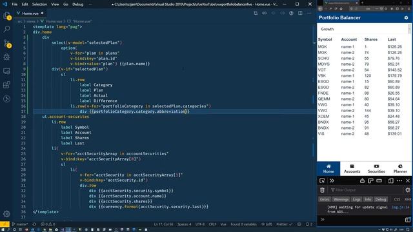Switch to Securities tab
This screenshot has width=413, height=232.
click(x=376, y=169)
